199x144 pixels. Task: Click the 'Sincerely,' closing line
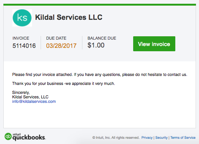click(x=21, y=92)
